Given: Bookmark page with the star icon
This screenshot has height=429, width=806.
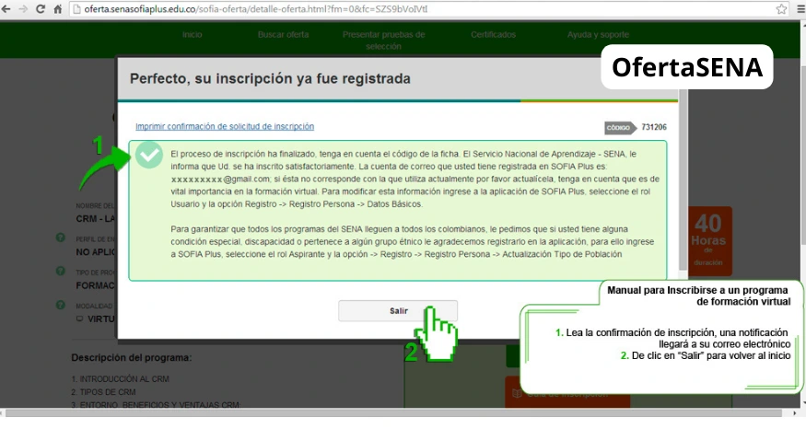Looking at the screenshot, I should coord(781,9).
